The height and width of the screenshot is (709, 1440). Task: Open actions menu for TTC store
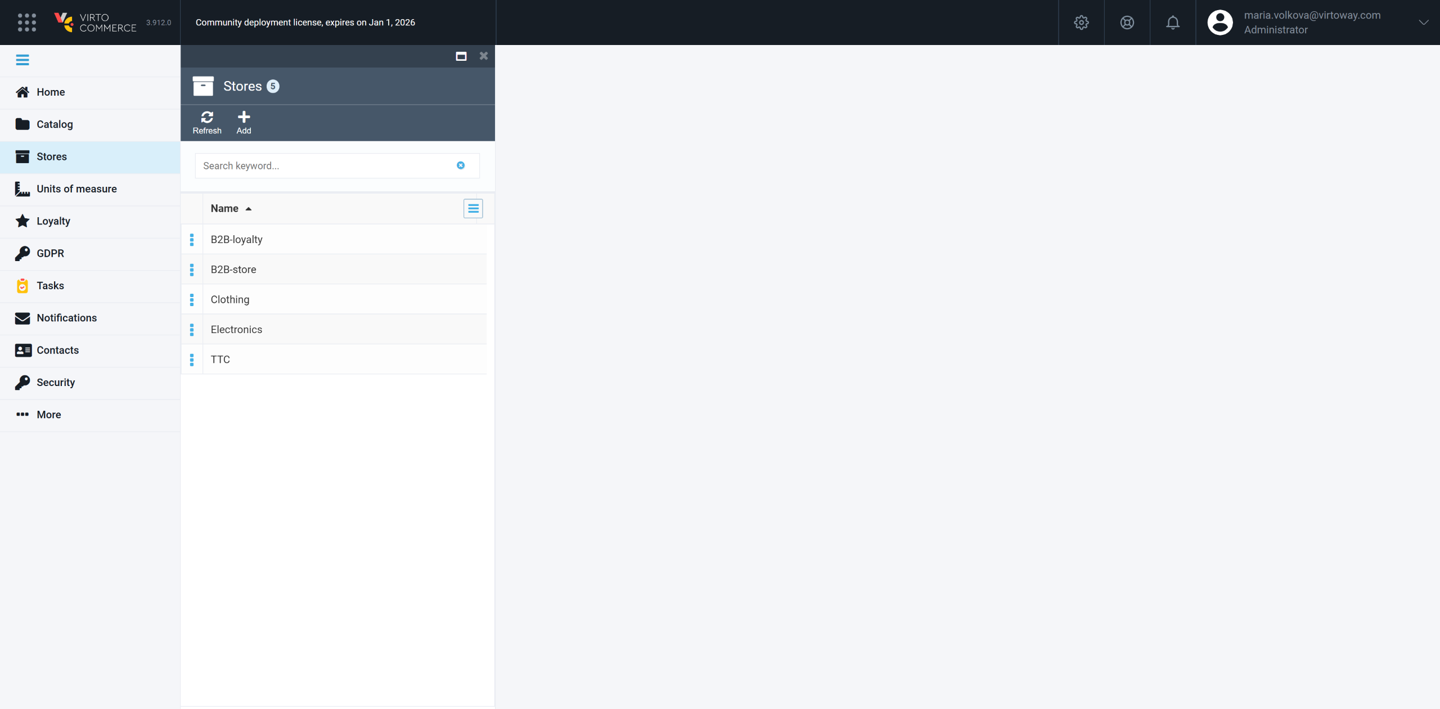click(192, 360)
